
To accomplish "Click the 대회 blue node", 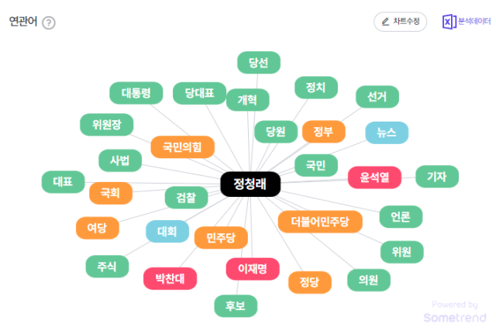I will point(167,231).
